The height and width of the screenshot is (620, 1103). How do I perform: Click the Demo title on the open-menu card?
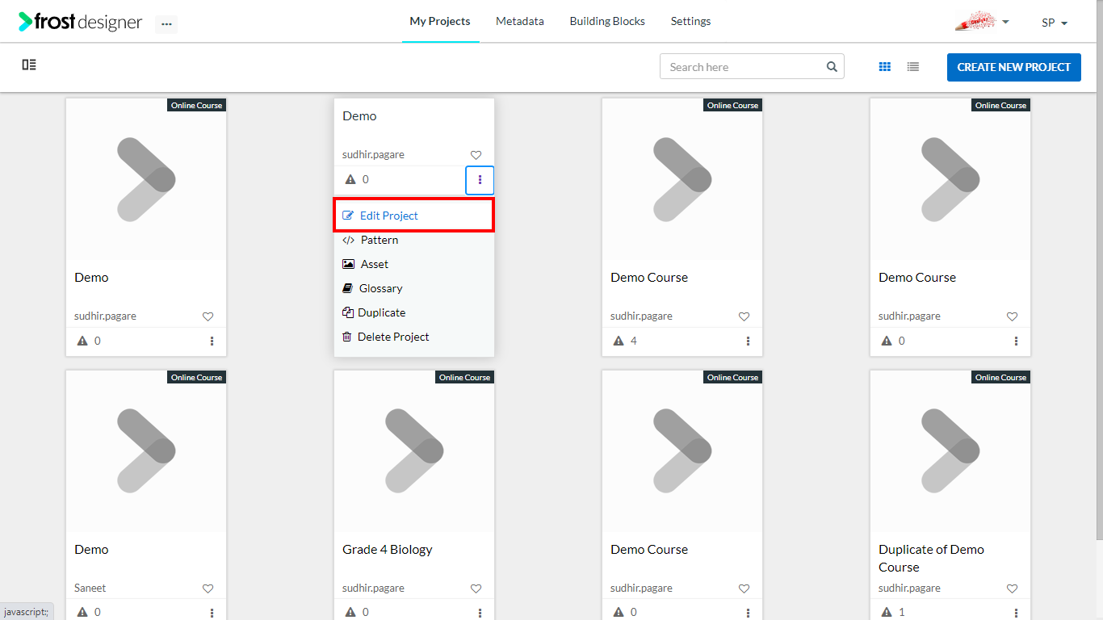point(359,115)
